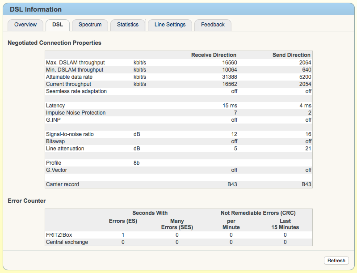Image resolution: width=357 pixels, height=273 pixels.
Task: Click the Current throughput receive value 16562
Action: 229,84
